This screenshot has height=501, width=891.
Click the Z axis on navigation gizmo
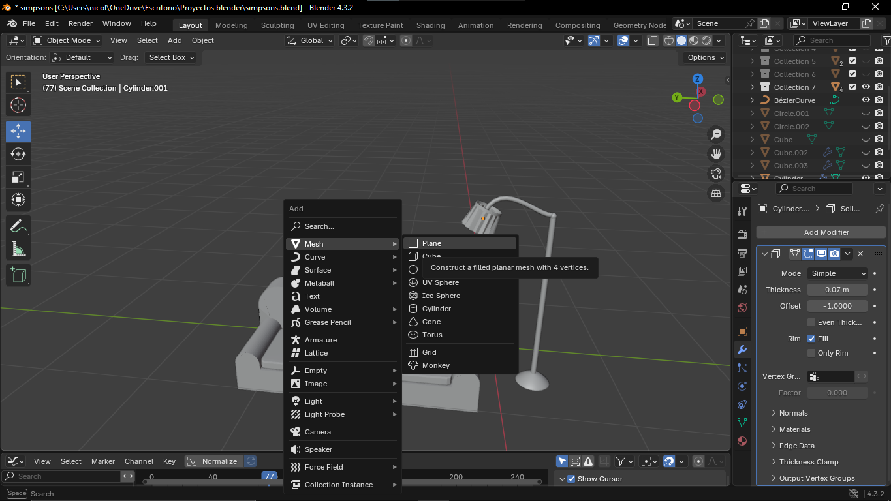coord(697,79)
